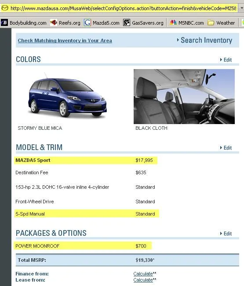This screenshot has width=244, height=286.
Task: Expand the address bar history dropdown arrow
Action: point(242,8)
